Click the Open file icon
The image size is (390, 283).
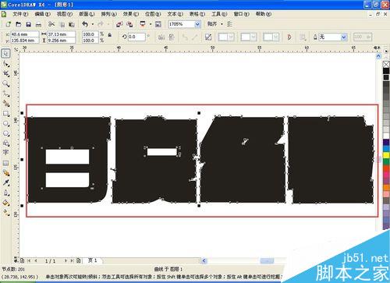click(x=19, y=24)
